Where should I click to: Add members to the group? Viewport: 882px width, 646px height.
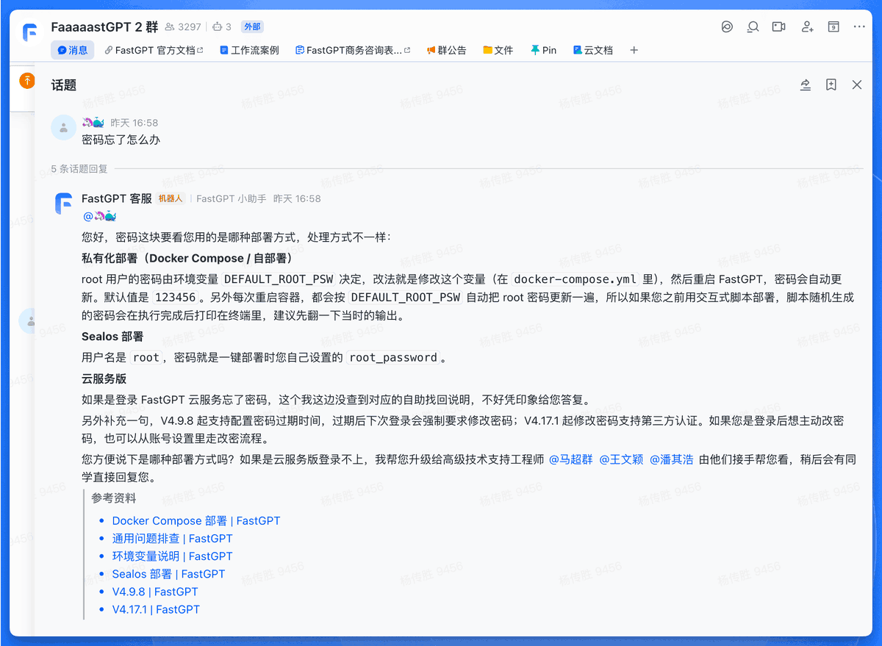(807, 27)
